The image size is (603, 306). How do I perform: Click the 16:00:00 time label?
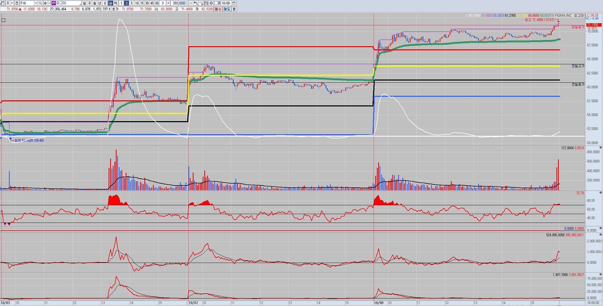[593, 303]
